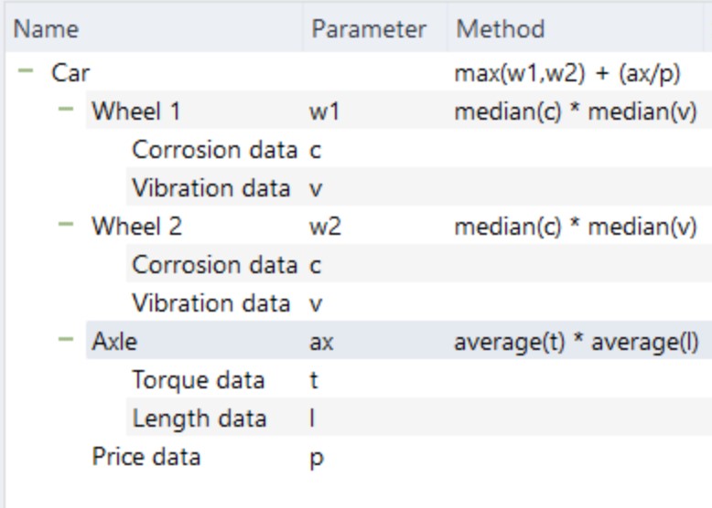Click the Name column header
The width and height of the screenshot is (712, 508).
46,29
